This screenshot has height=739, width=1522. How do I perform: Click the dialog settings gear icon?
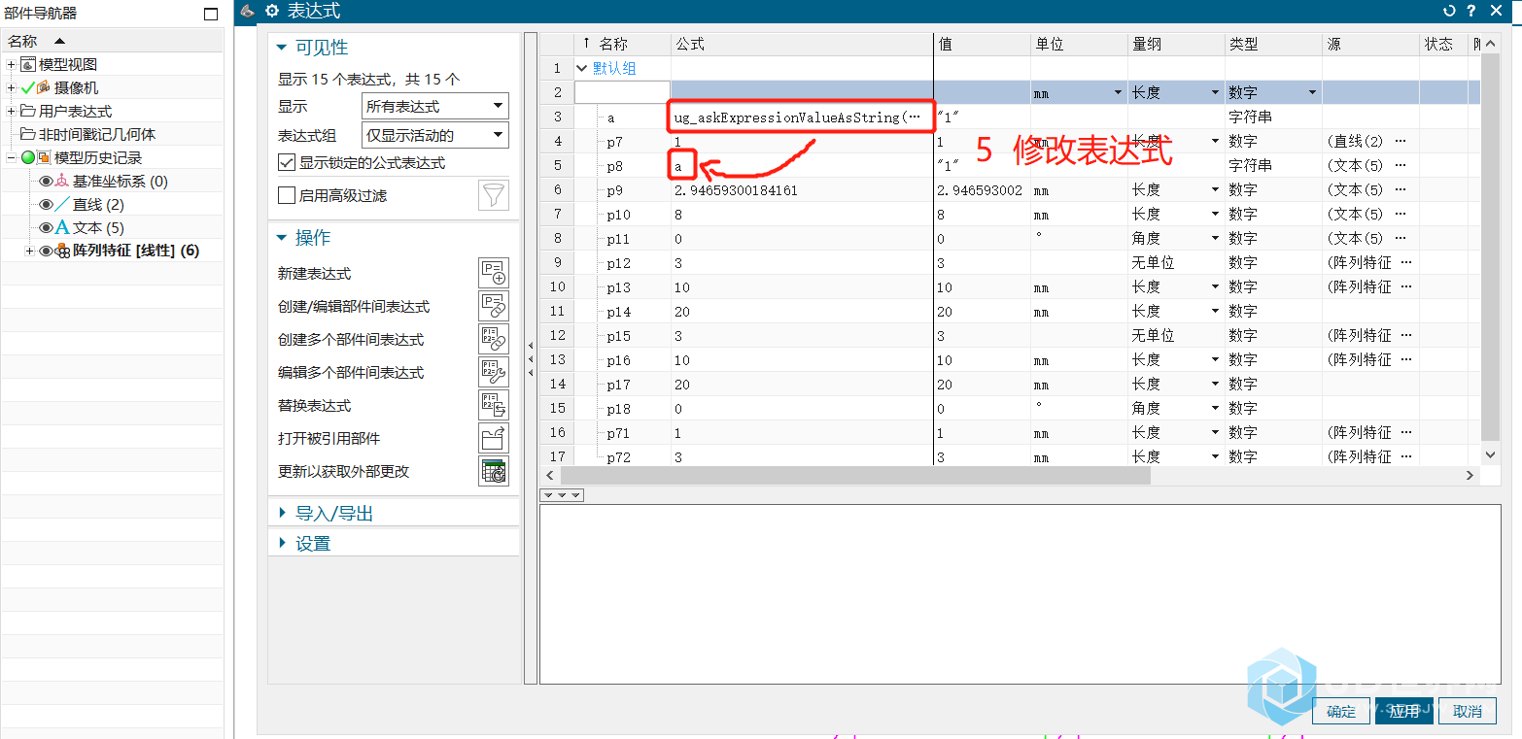pyautogui.click(x=272, y=11)
